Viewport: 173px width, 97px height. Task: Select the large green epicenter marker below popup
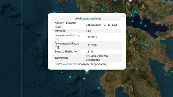(x=87, y=72)
